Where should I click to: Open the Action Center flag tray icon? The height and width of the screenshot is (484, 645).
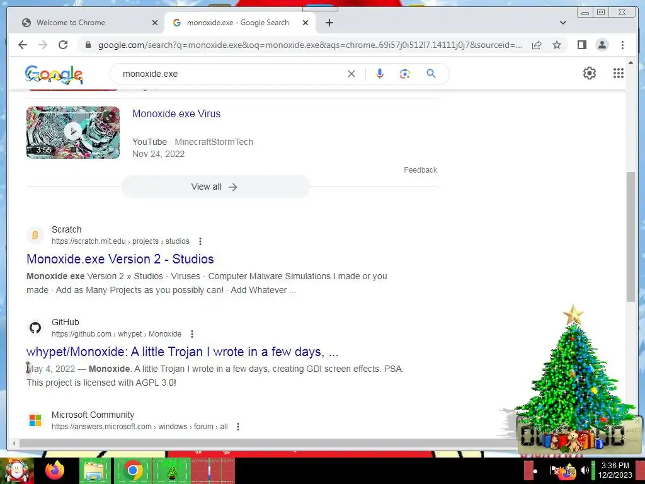point(554,470)
